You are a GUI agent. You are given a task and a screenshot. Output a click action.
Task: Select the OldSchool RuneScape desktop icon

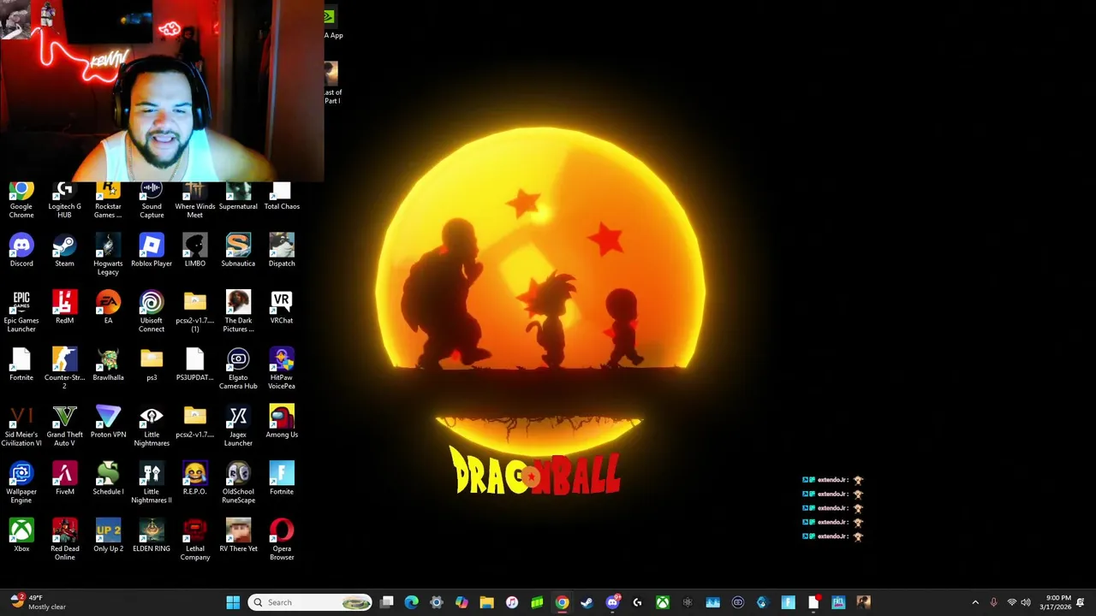[x=238, y=483]
